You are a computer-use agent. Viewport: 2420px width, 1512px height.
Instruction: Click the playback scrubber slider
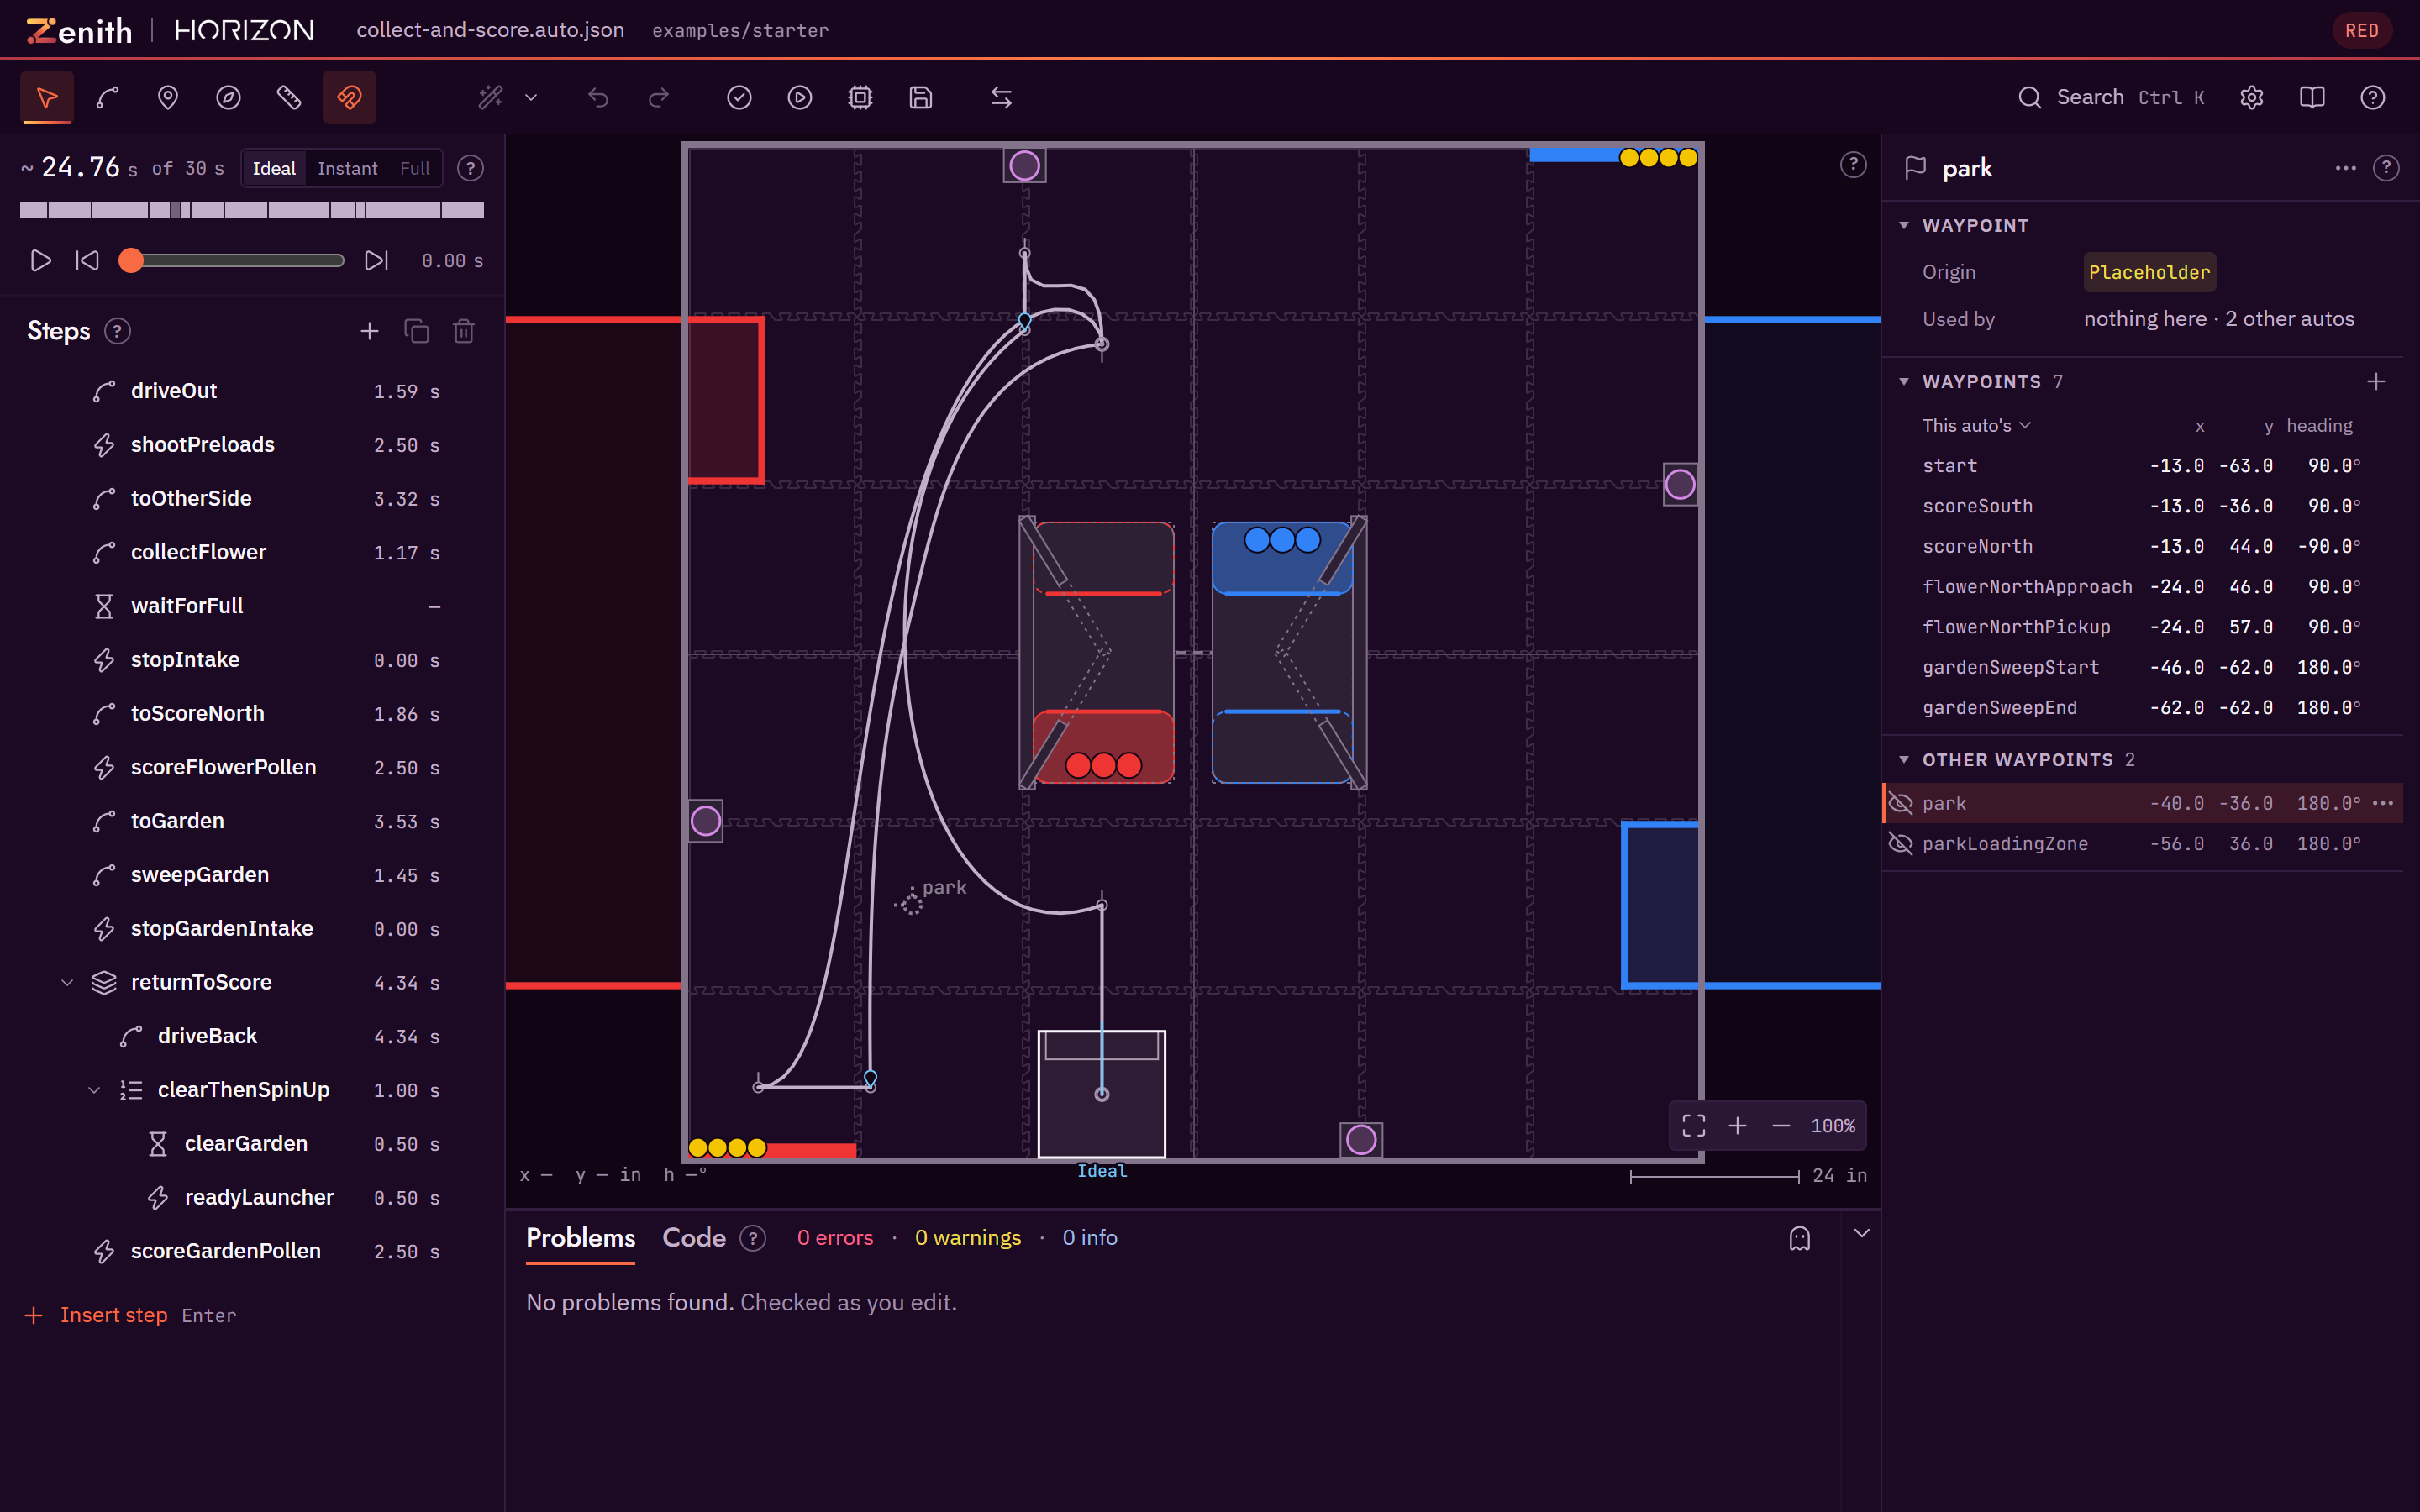tap(232, 260)
